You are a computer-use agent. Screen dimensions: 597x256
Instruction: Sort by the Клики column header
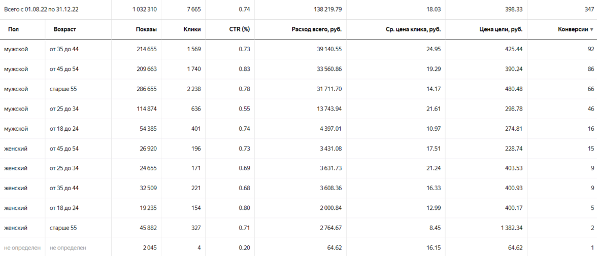pyautogui.click(x=192, y=29)
